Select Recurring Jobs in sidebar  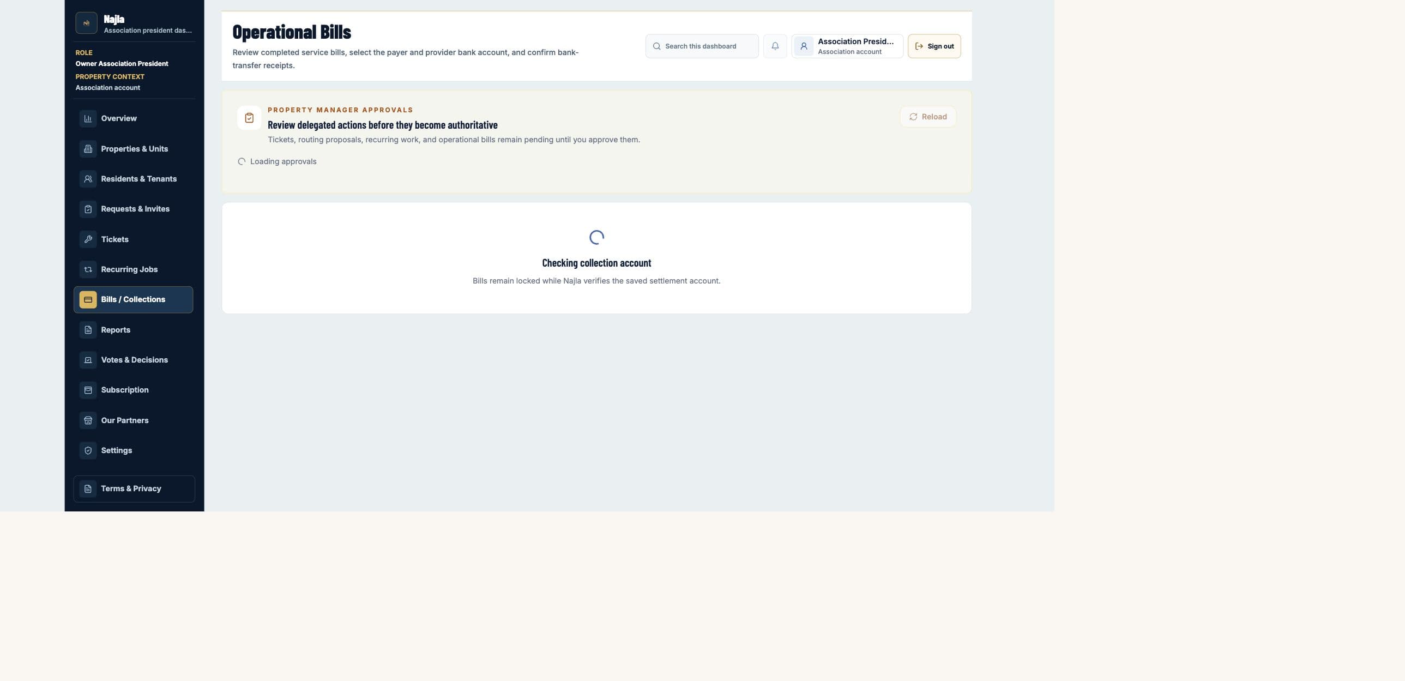[x=134, y=269]
